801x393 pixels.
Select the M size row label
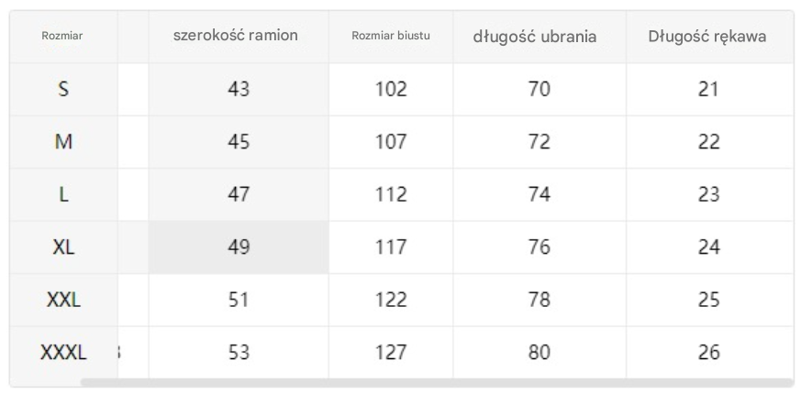63,142
